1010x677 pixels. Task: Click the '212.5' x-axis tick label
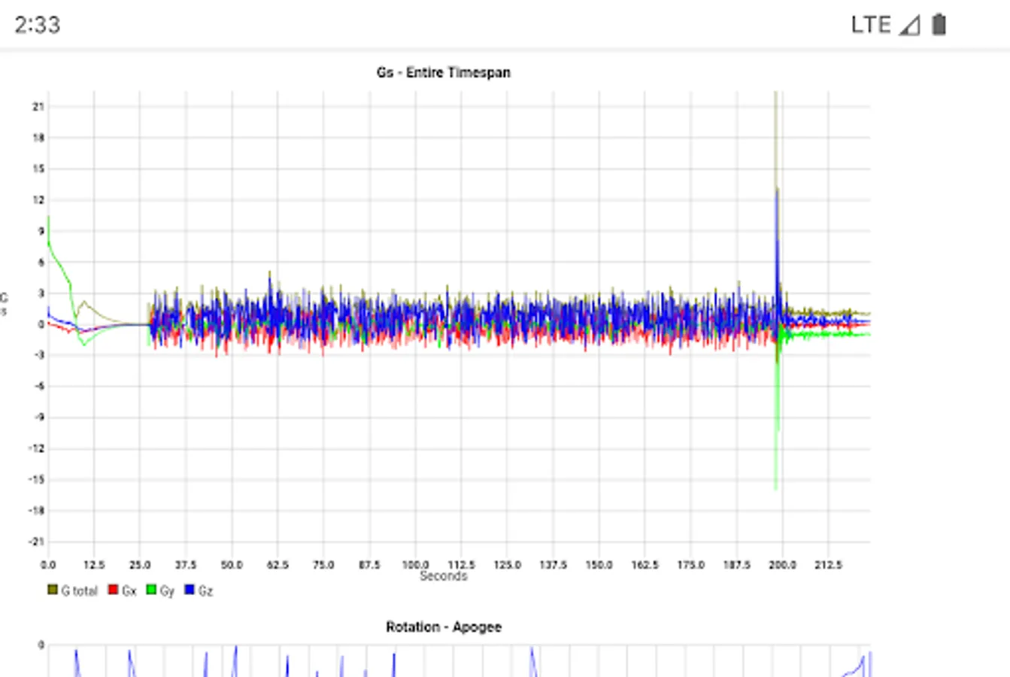[828, 565]
